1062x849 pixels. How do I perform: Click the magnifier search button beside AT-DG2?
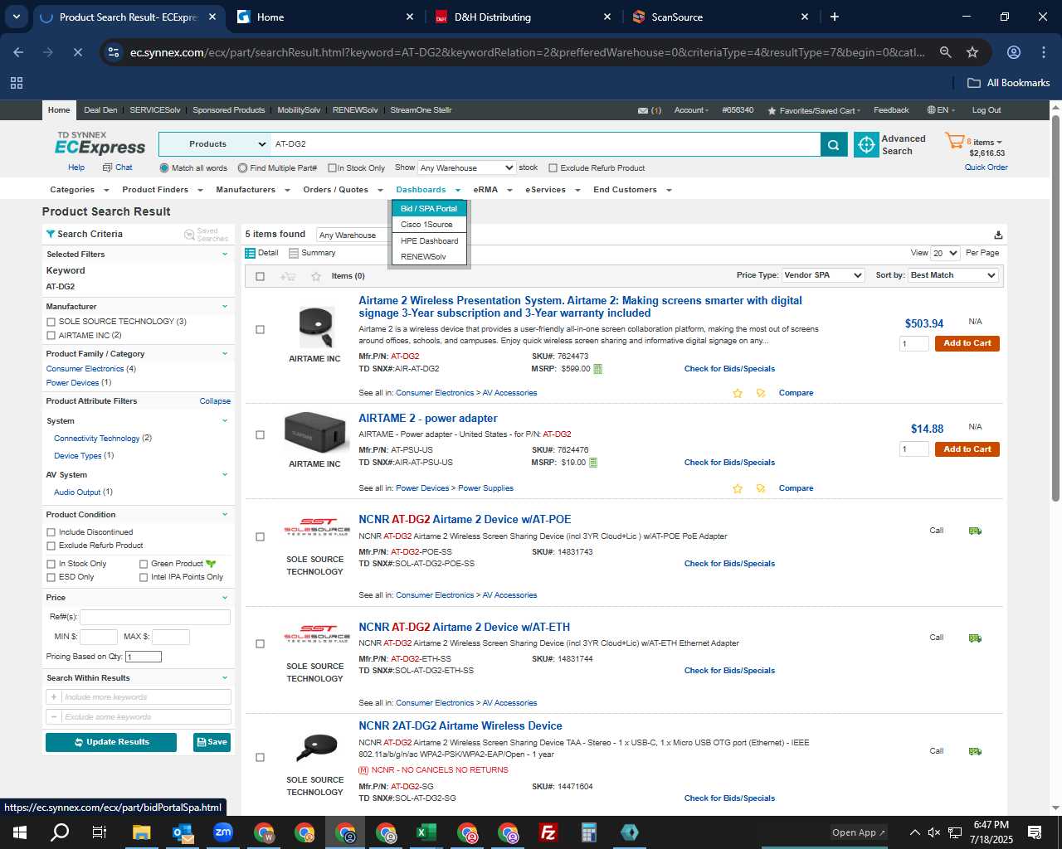[x=834, y=144]
